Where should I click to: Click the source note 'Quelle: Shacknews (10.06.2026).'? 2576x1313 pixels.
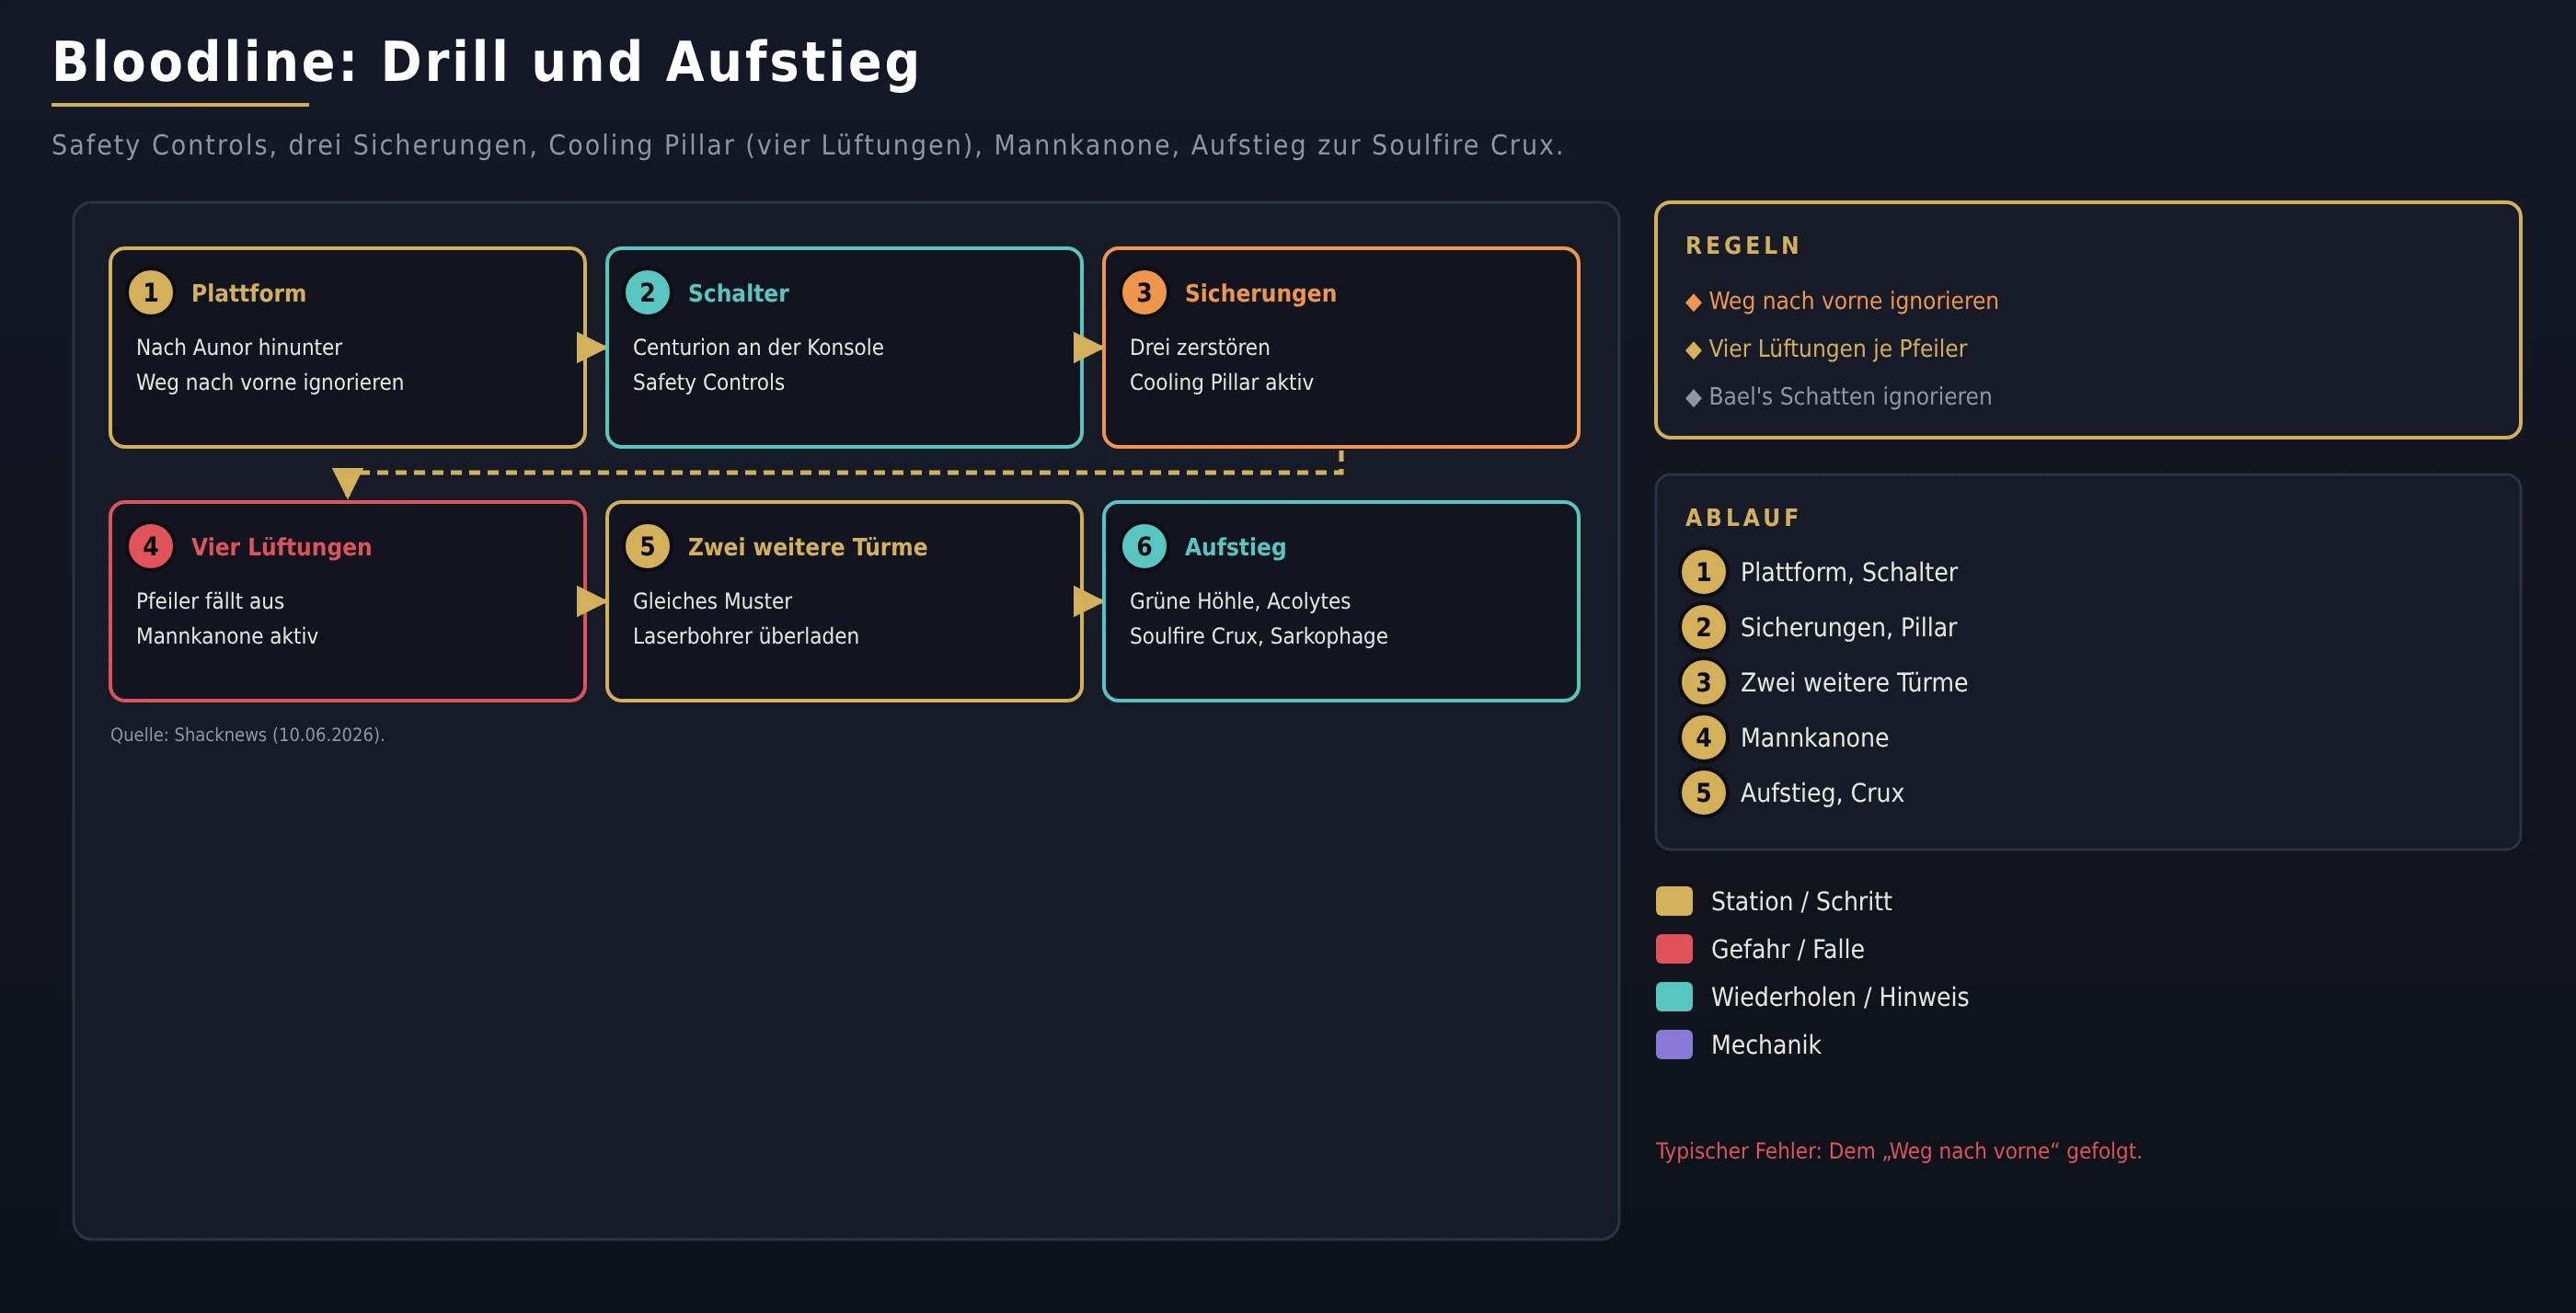(x=247, y=735)
